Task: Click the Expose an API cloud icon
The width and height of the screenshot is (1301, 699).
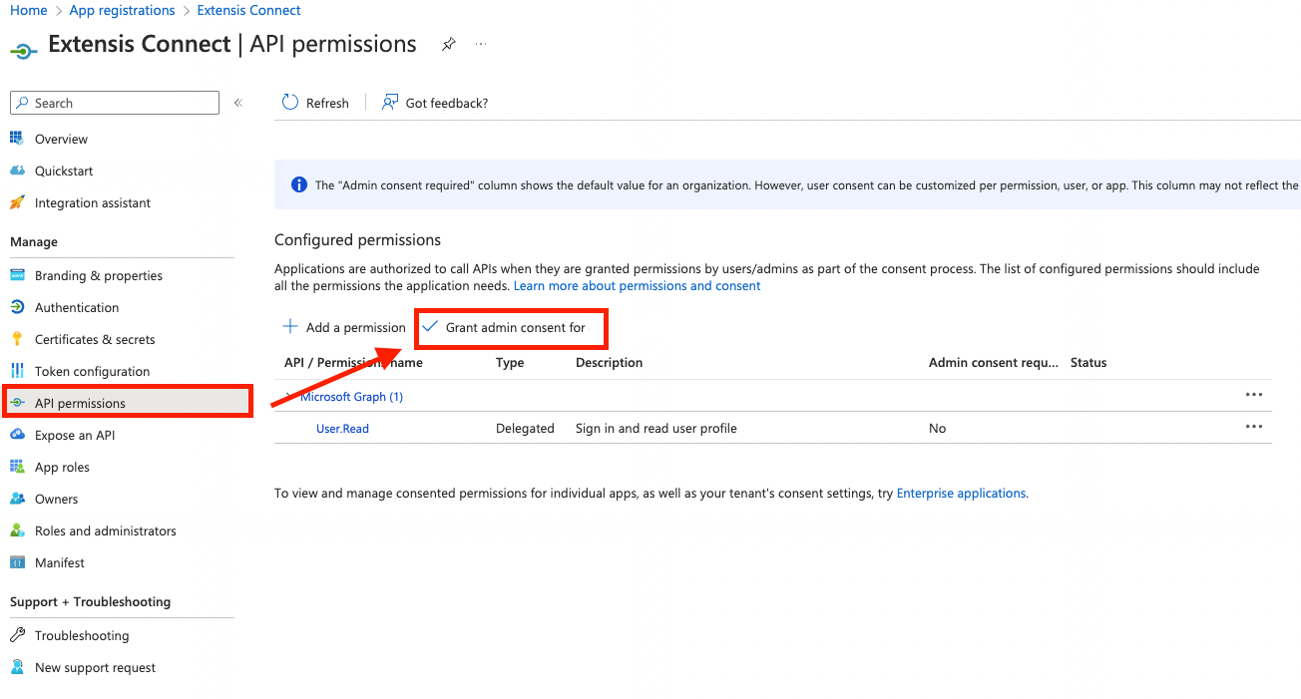Action: (x=17, y=435)
